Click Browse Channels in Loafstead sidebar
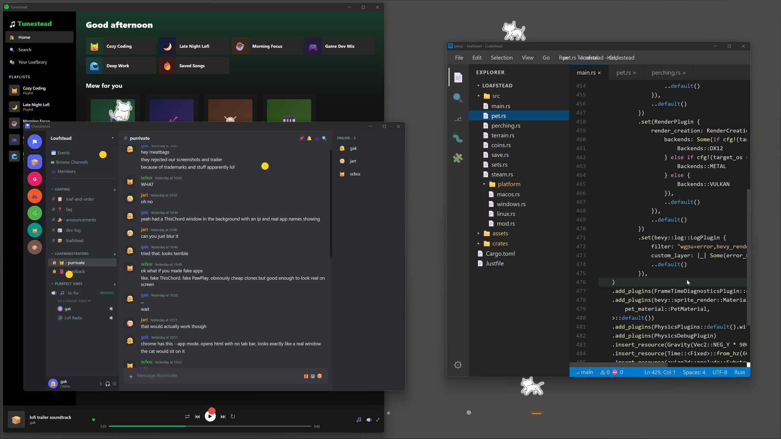 coord(72,162)
